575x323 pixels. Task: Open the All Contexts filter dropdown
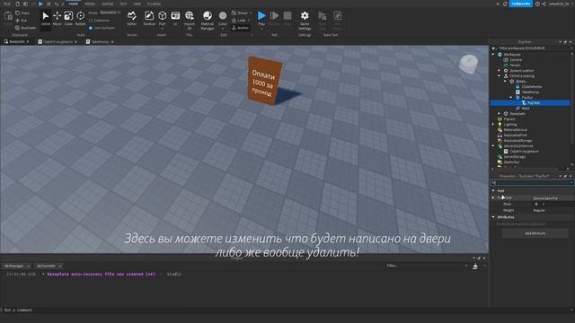(49, 266)
